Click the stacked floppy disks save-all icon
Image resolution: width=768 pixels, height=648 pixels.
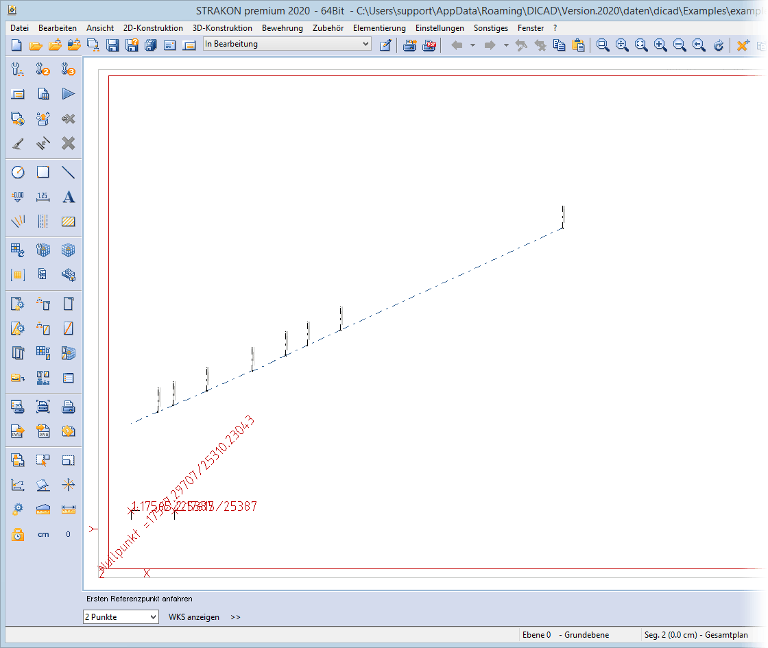(x=151, y=45)
